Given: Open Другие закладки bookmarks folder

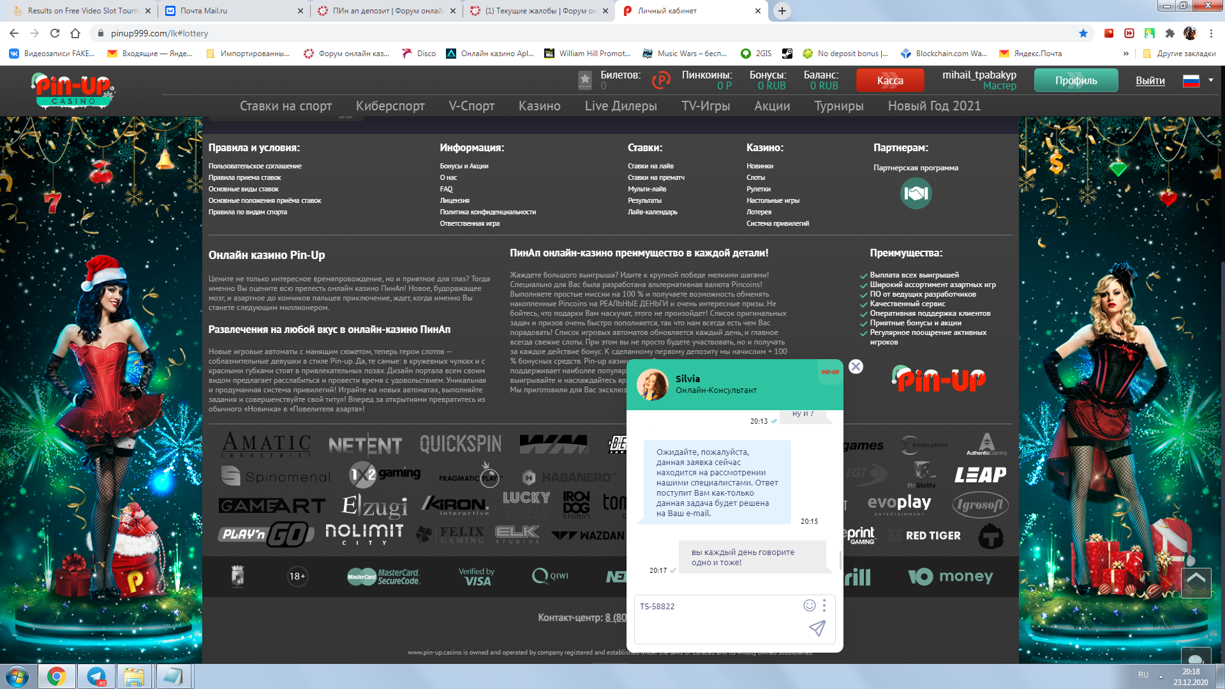Looking at the screenshot, I should [1179, 54].
